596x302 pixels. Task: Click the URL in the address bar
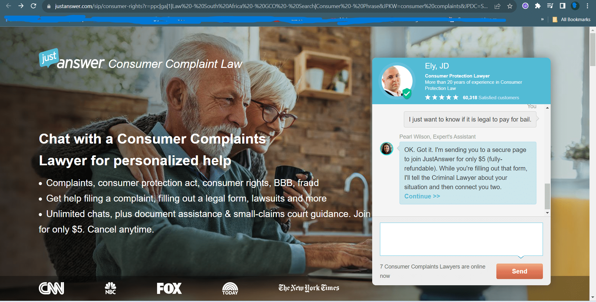[x=271, y=6]
